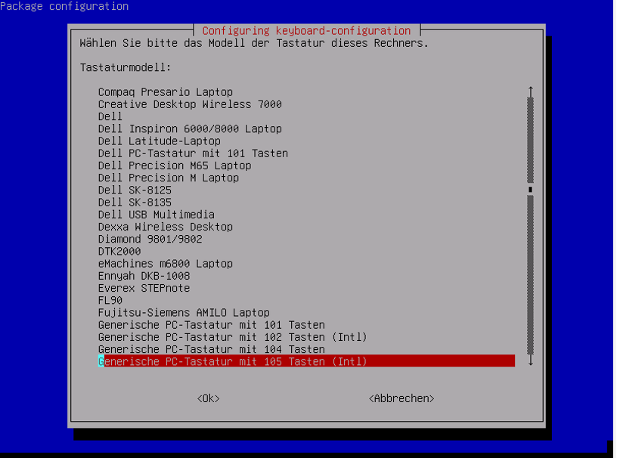The width and height of the screenshot is (617, 458).
Task: Select Dell SK-8125 keyboard
Action: point(135,190)
